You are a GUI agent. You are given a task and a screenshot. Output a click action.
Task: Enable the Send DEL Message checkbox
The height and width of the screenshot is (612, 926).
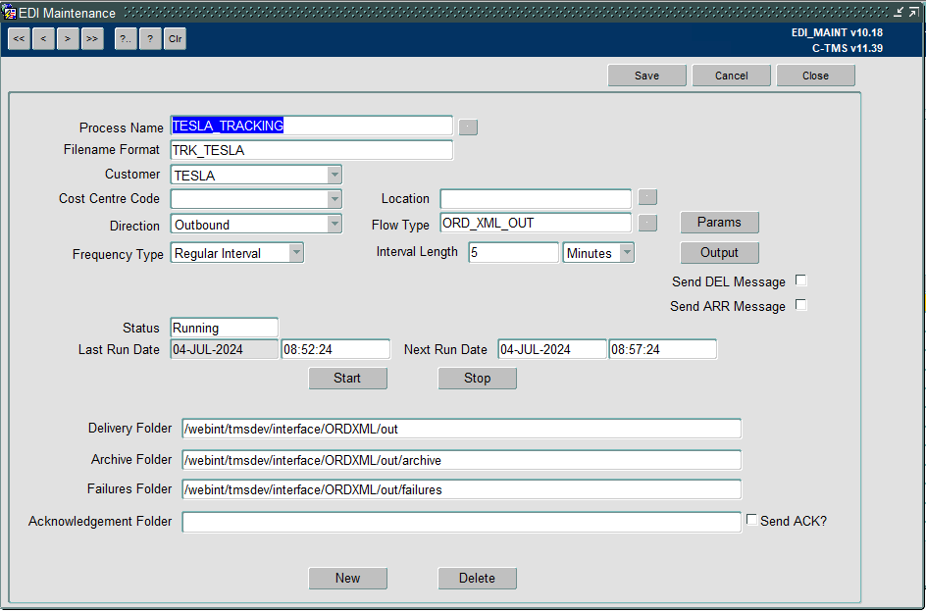pyautogui.click(x=801, y=280)
